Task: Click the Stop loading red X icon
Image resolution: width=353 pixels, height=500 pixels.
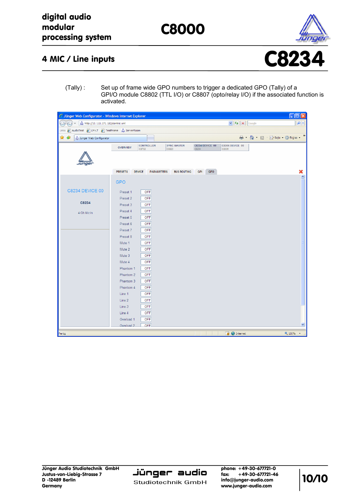Action: [243, 123]
